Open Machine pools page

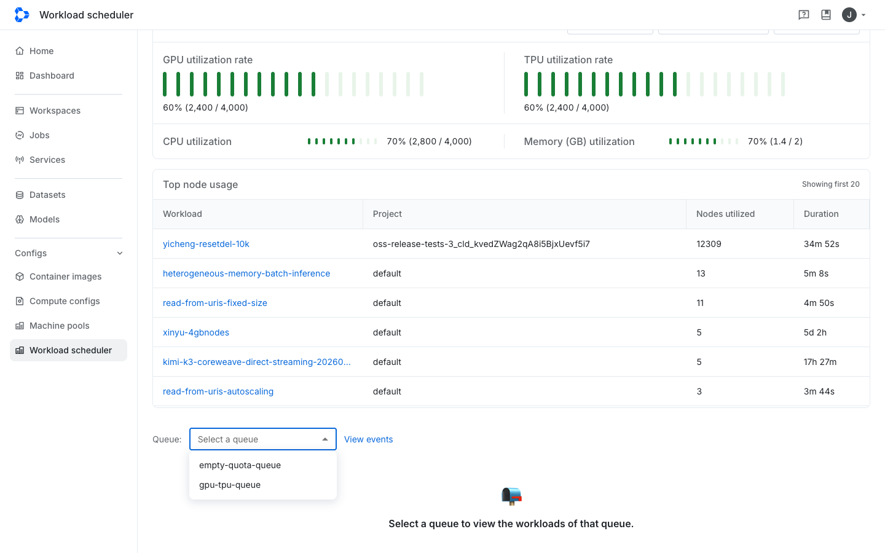pyautogui.click(x=68, y=326)
